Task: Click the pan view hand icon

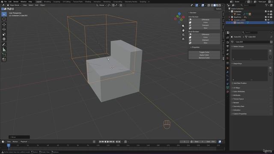Action: point(183,30)
